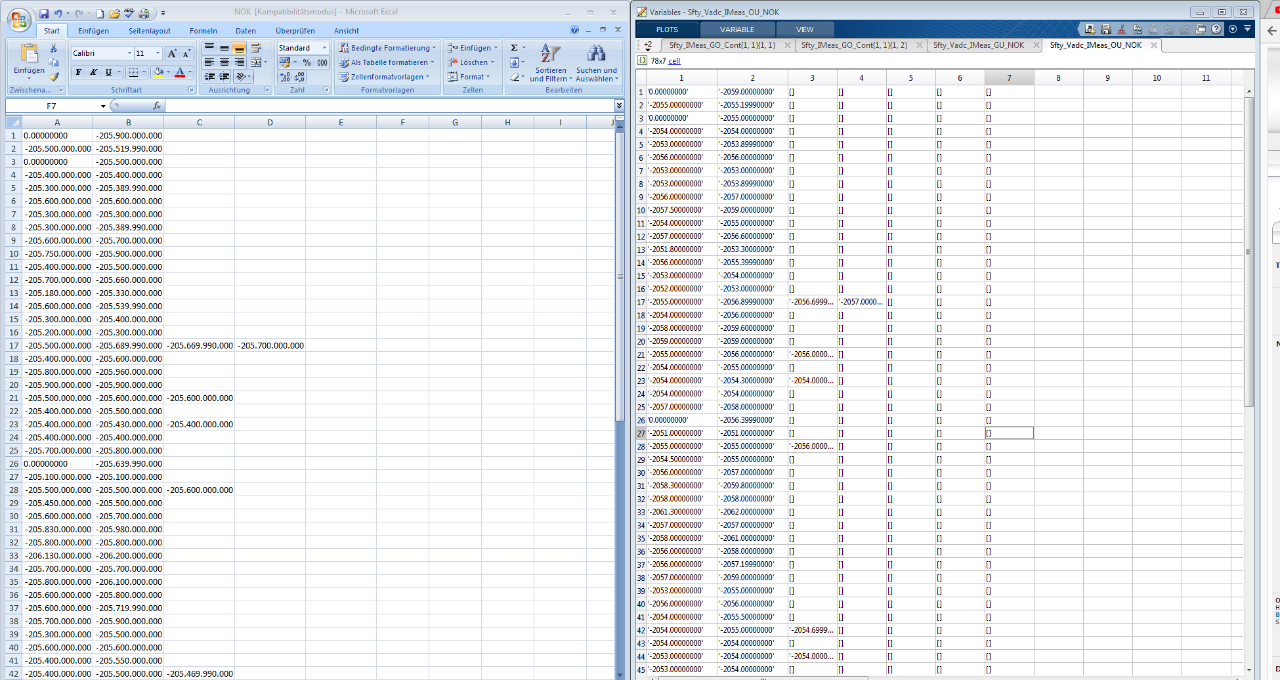Click the Excel Save icon in quick access
1280x680 pixels.
tap(44, 13)
